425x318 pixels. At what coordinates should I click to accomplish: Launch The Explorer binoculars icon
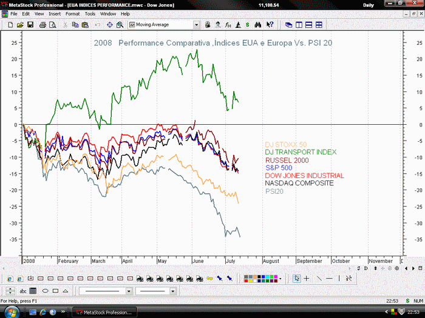[258, 25]
